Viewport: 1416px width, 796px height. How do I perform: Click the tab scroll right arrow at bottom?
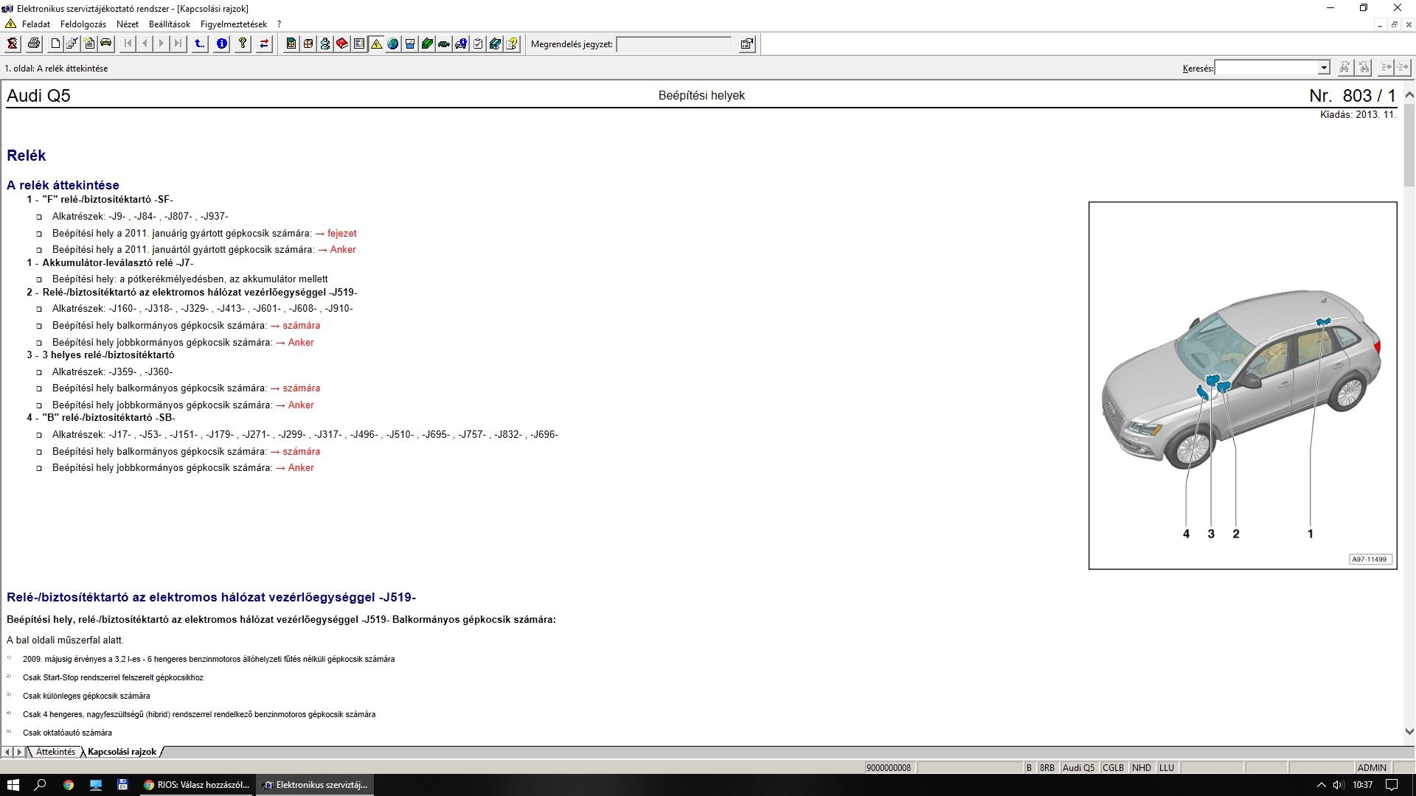[x=19, y=752]
